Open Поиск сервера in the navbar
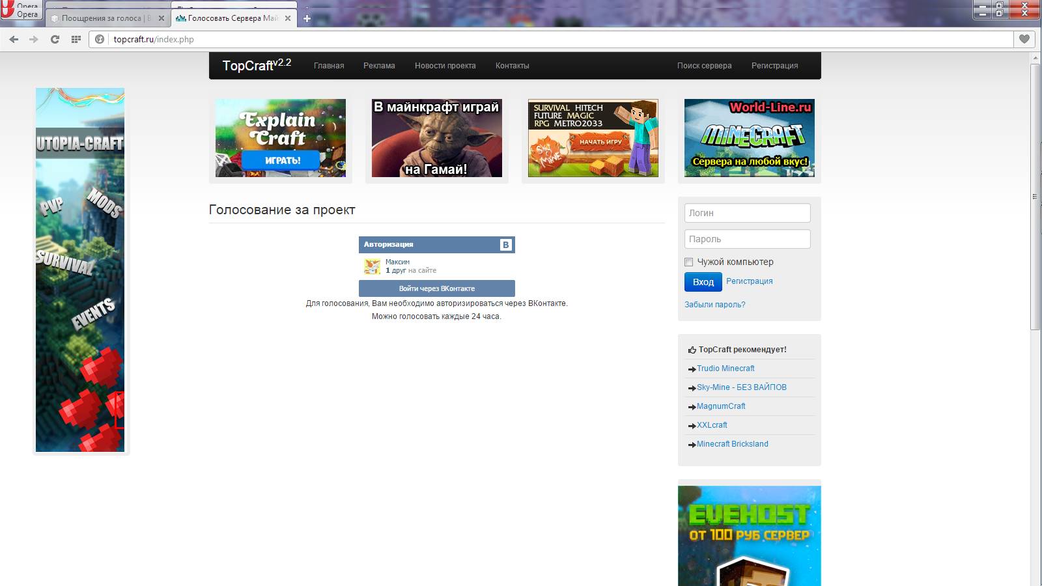The height and width of the screenshot is (586, 1042). point(704,66)
